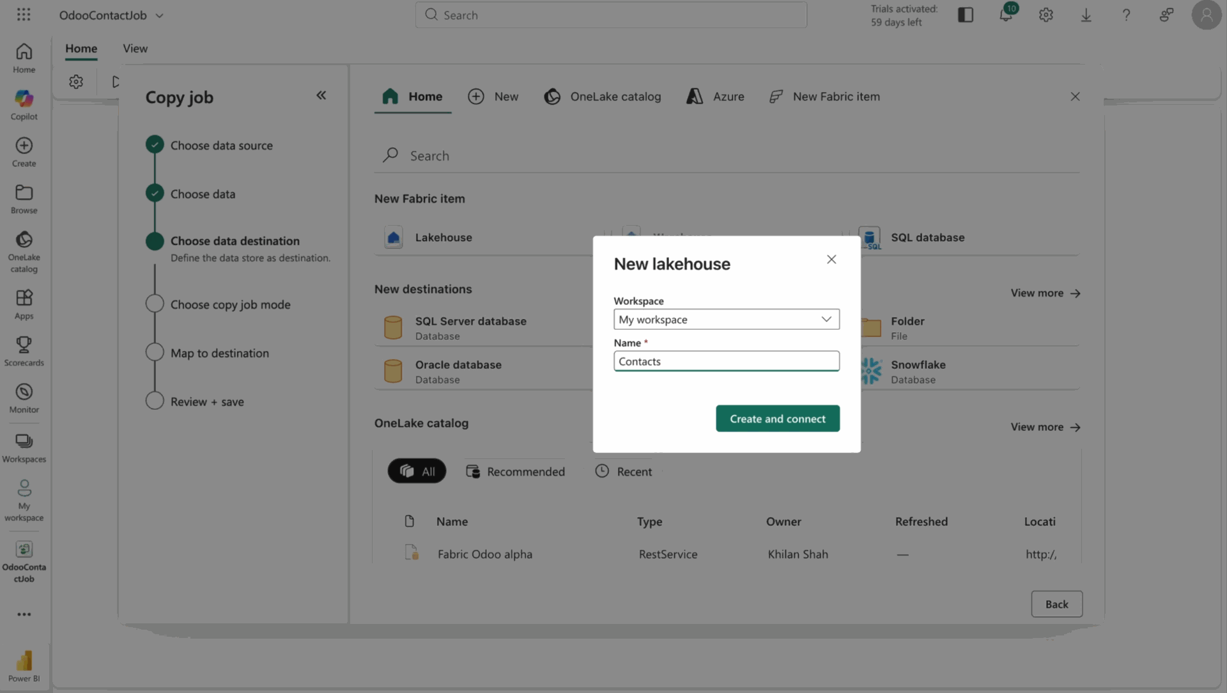Collapse the Copy job panel
This screenshot has width=1227, height=693.
pos(321,95)
